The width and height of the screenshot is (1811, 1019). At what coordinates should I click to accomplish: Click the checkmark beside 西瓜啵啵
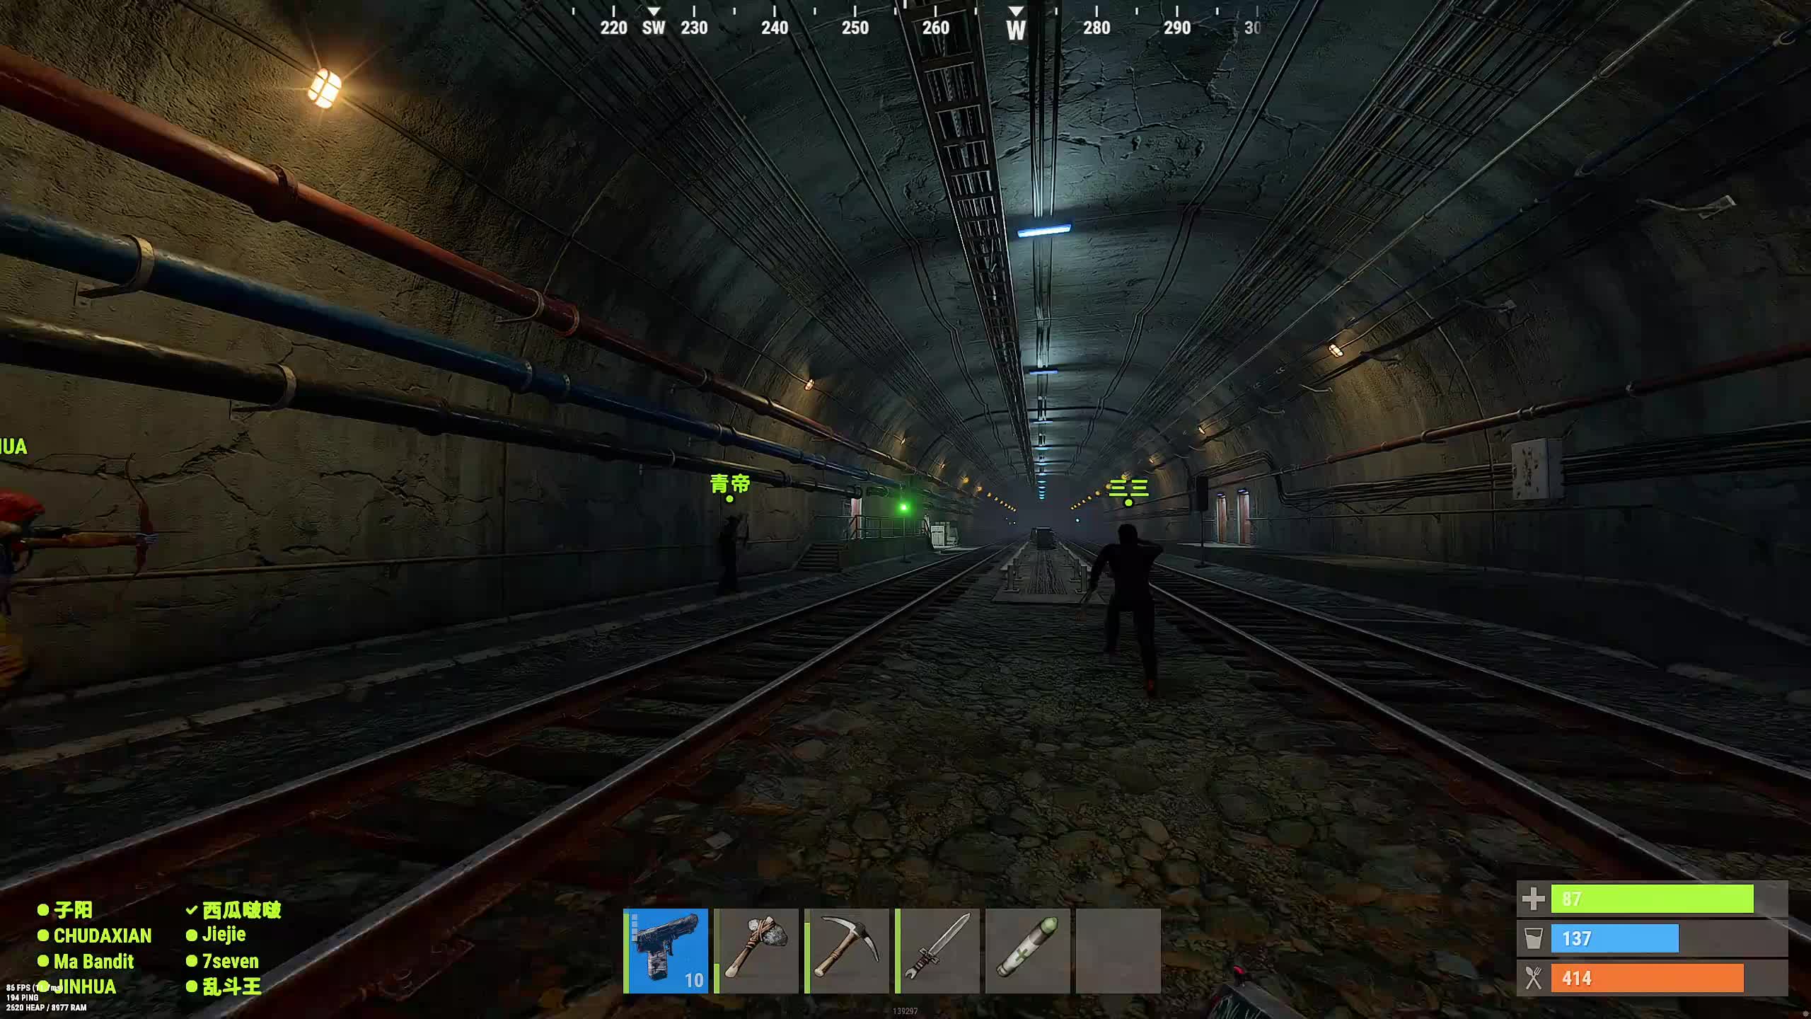tap(191, 910)
